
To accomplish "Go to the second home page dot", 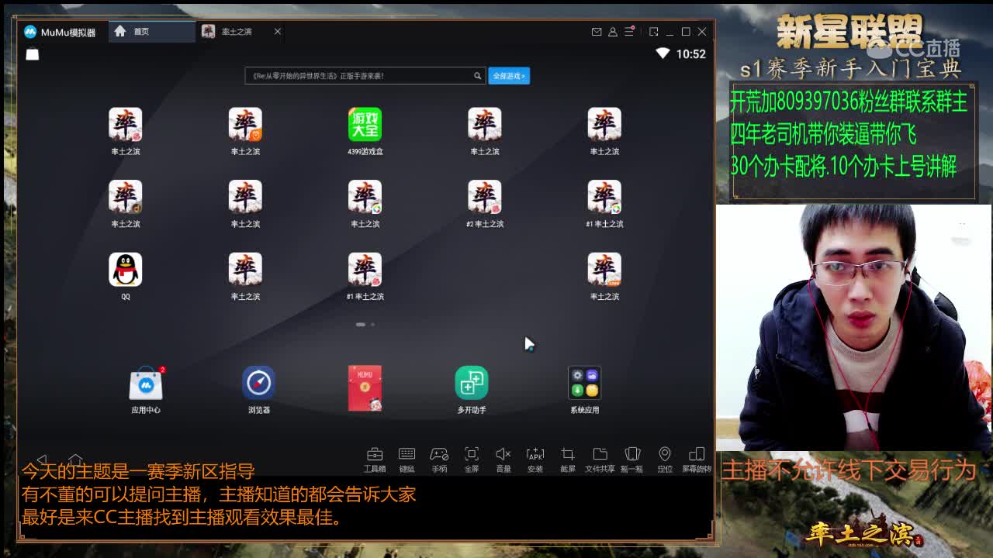I will click(372, 324).
